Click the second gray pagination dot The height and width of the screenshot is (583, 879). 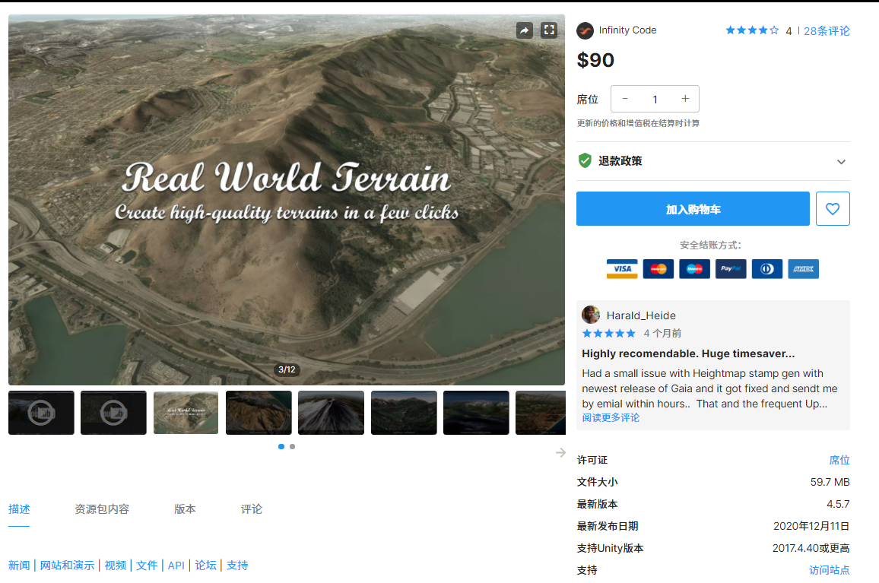[292, 446]
